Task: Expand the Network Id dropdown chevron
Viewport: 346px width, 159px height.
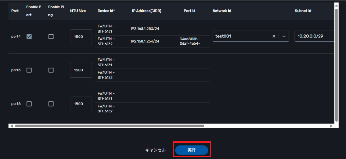Action: (x=284, y=37)
